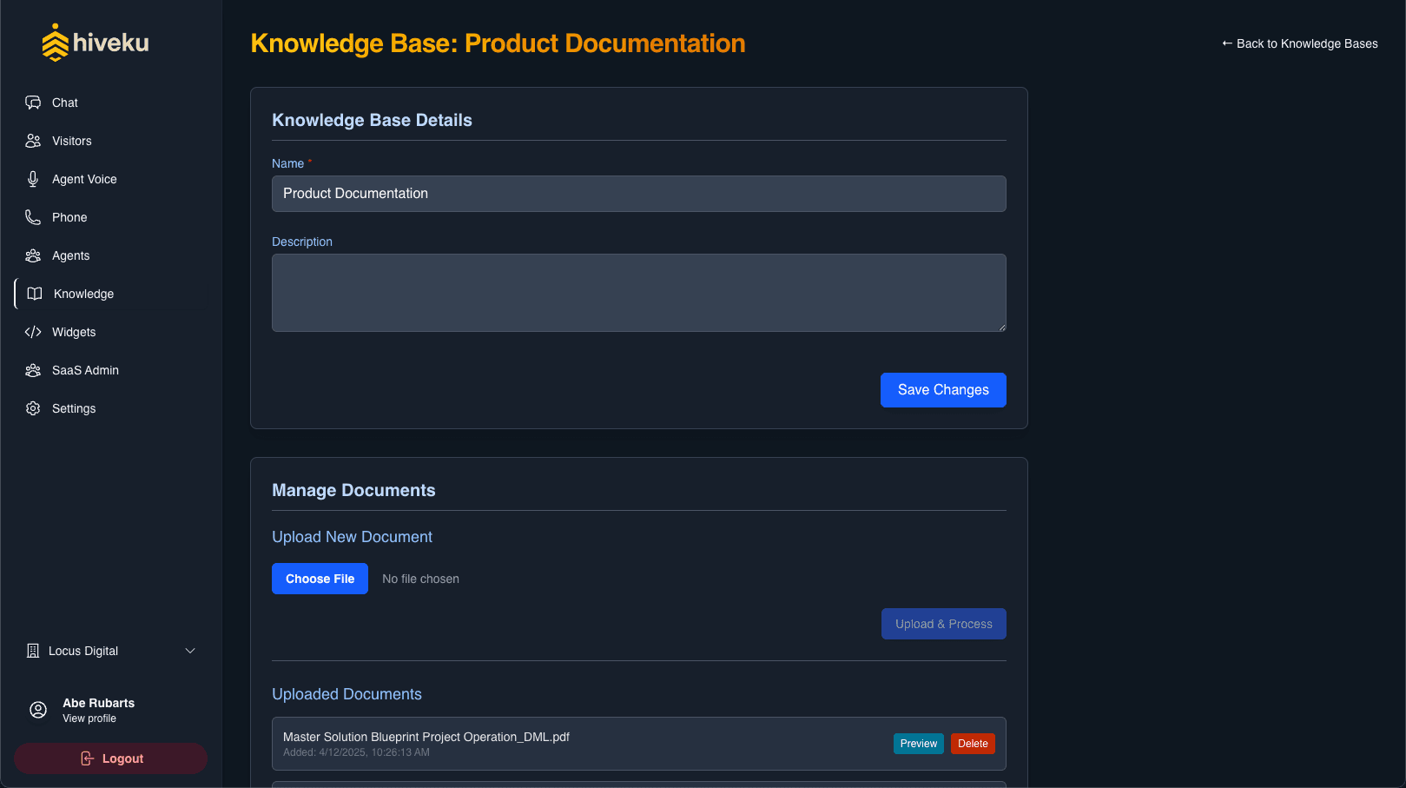Preview the Master Solution Blueprint PDF
This screenshot has width=1406, height=788.
coord(918,744)
